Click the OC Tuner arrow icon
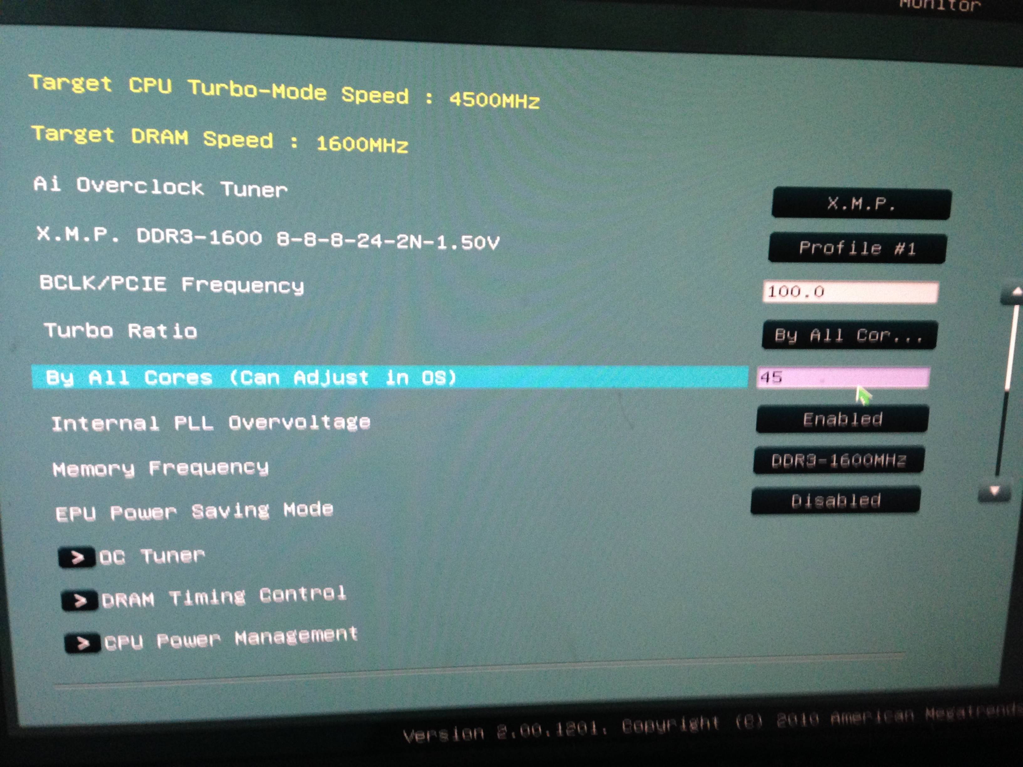This screenshot has height=767, width=1023. 77,557
